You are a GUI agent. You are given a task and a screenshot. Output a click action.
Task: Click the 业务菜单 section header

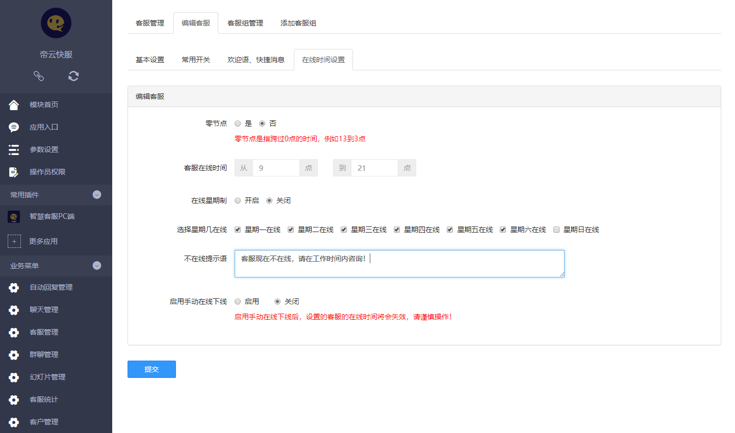tap(56, 266)
